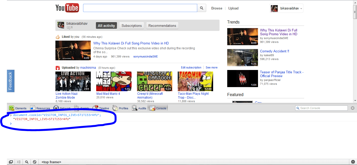Click See more for machinima uploads

212,67
